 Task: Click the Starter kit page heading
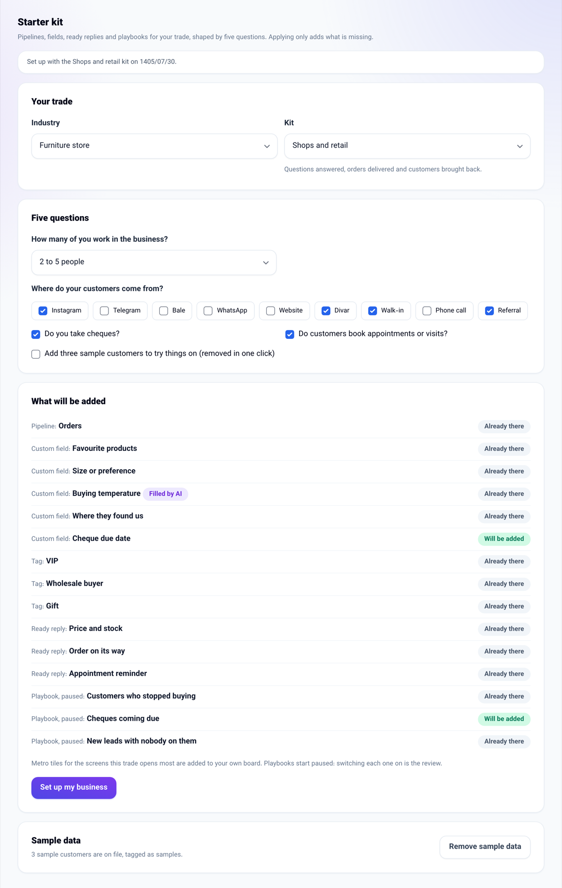click(40, 22)
